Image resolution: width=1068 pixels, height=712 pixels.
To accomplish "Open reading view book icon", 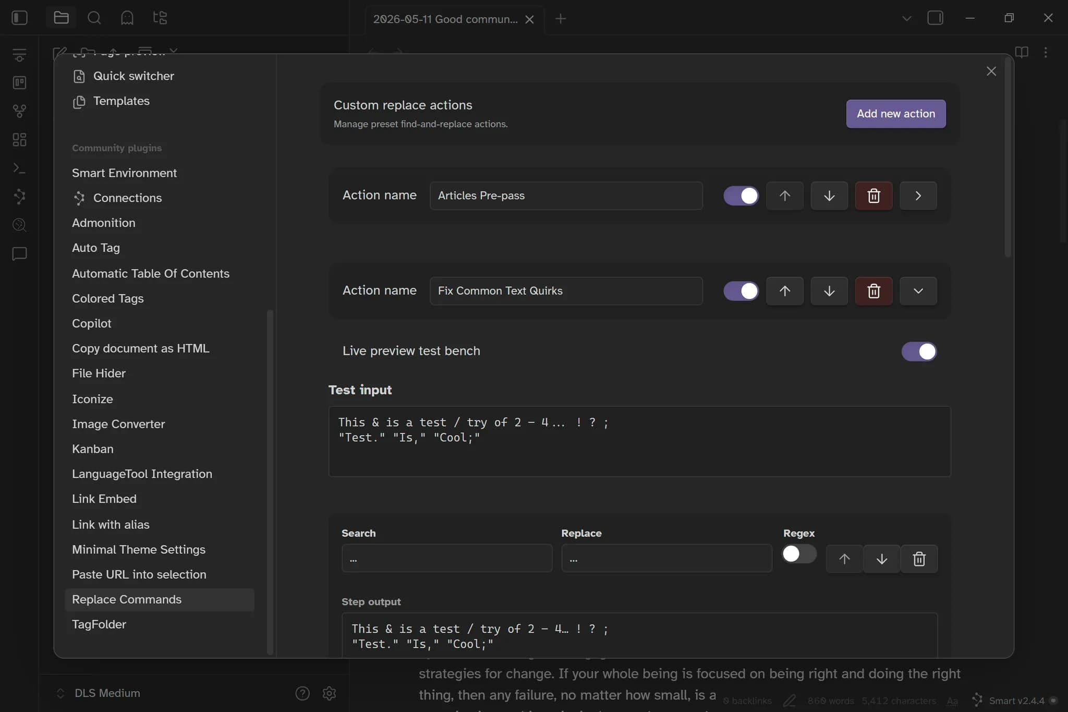I will click(x=1022, y=52).
